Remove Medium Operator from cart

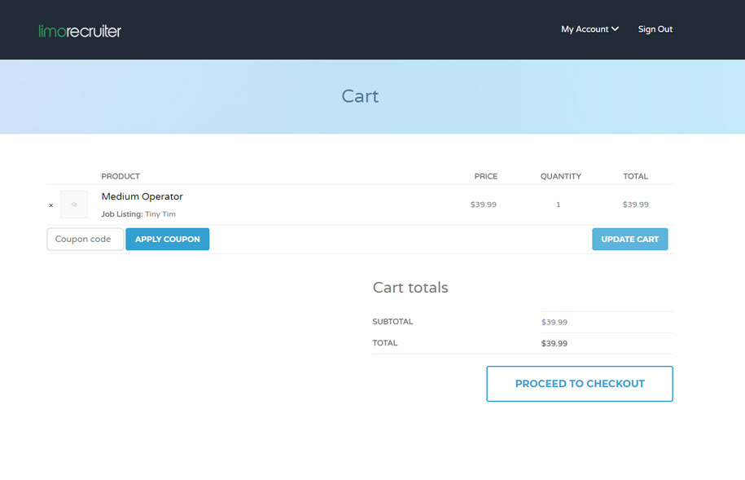click(x=50, y=205)
